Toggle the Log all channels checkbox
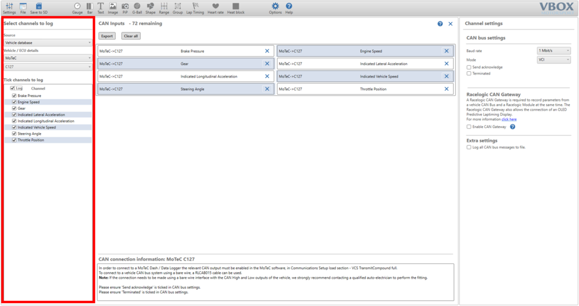Image resolution: width=579 pixels, height=306 pixels. [12, 89]
